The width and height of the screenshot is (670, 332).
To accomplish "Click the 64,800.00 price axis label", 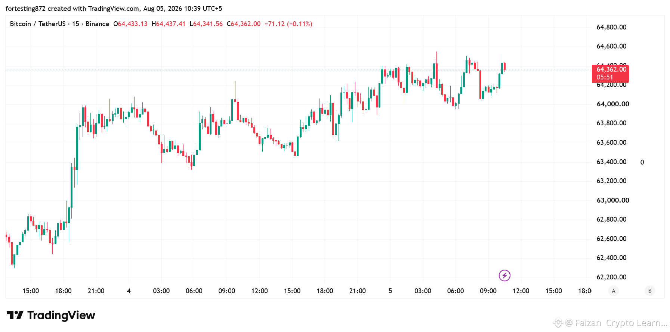I will click(611, 27).
